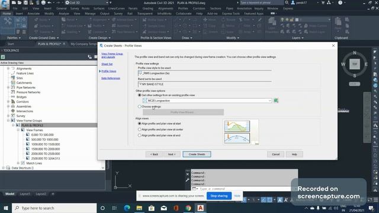Viewport: 379px width, 213px height.
Task: Open the Alignments menu in menu bar
Action: pos(166,8)
